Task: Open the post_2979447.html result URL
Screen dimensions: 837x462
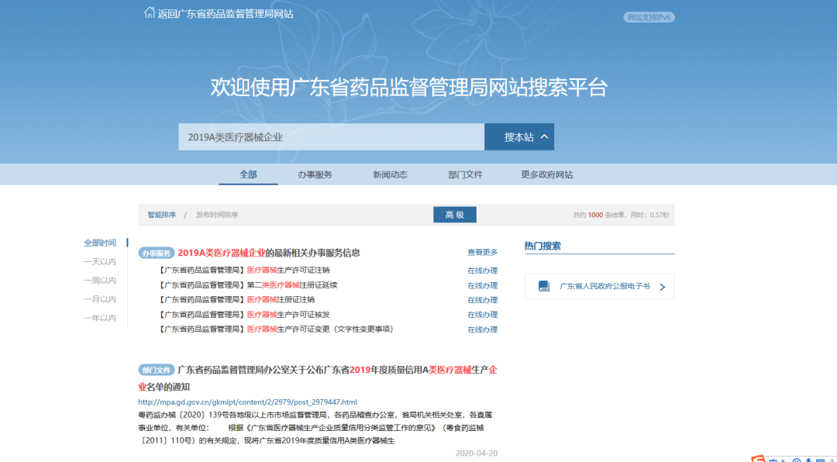Action: 247,402
